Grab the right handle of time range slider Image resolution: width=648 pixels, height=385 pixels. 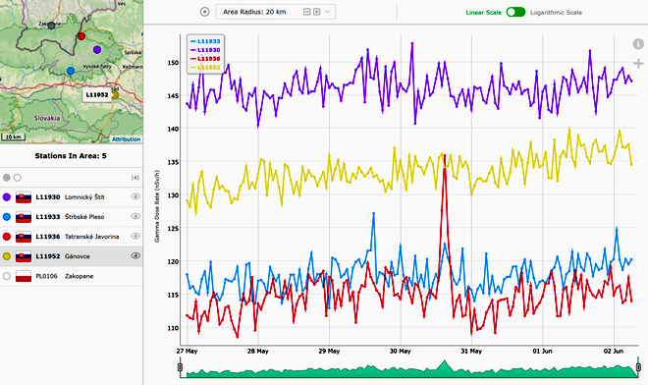tap(638, 367)
